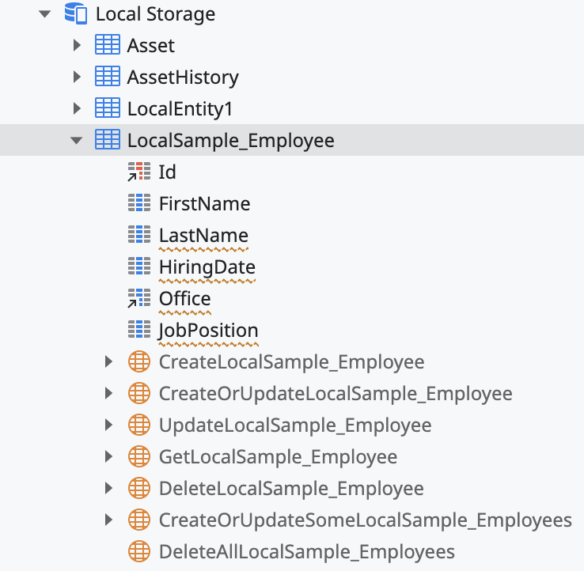
Task: Click the Office reference attribute icon
Action: pos(139,298)
